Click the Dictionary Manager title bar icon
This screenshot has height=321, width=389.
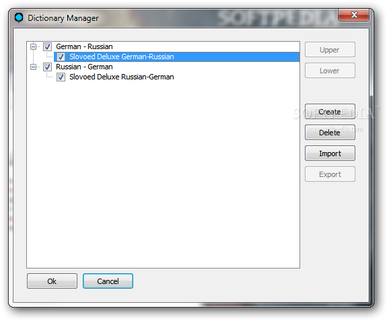(x=19, y=18)
